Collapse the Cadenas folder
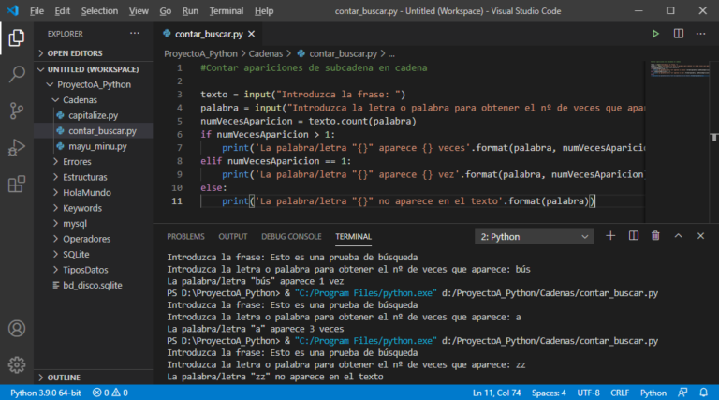Viewport: 719px width, 400px height. 80,99
